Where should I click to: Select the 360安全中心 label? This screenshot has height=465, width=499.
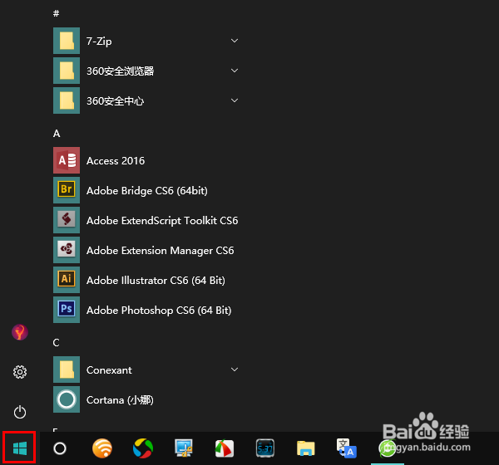click(x=116, y=101)
